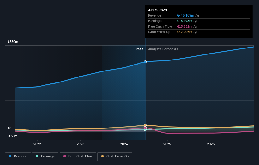Select the teal Earnings data point marker
259x165 pixels.
pyautogui.click(x=145, y=129)
